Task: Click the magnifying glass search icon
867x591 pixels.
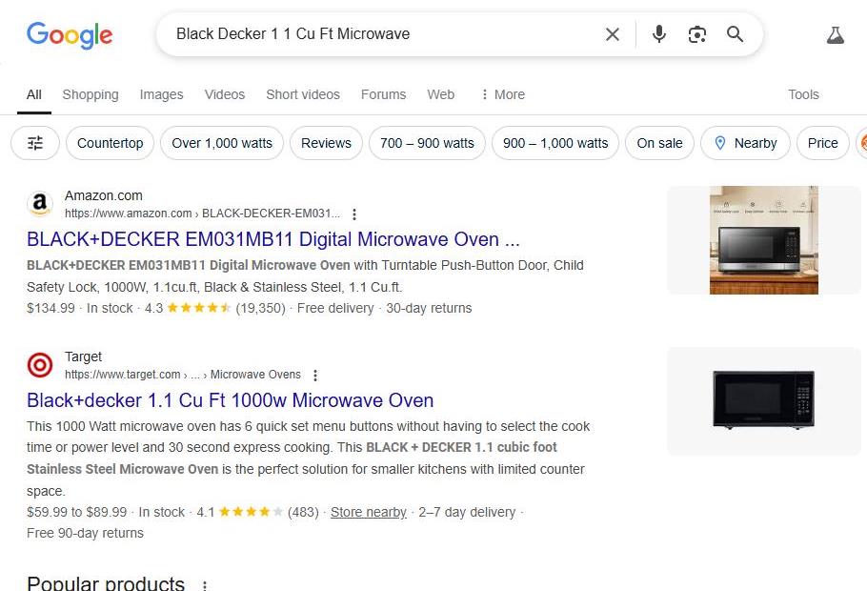Action: (735, 34)
